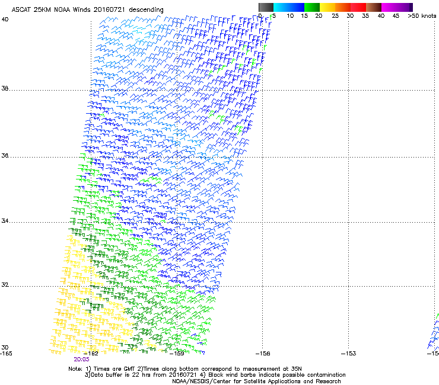Click the 'NOAA/NESDIS/Center for Satellite Applications and Research' credit

point(256,381)
